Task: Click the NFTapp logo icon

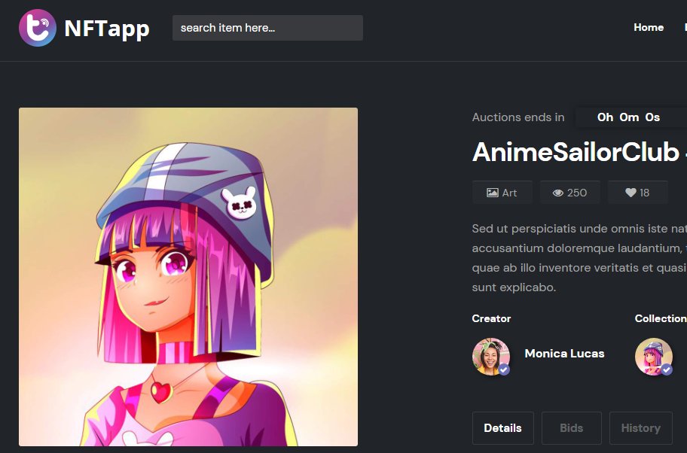Action: pyautogui.click(x=38, y=28)
